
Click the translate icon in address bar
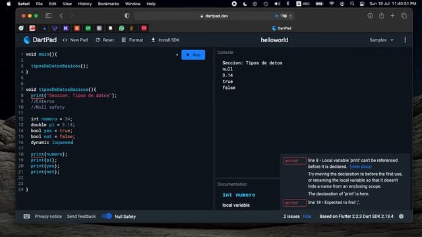pyautogui.click(x=284, y=16)
